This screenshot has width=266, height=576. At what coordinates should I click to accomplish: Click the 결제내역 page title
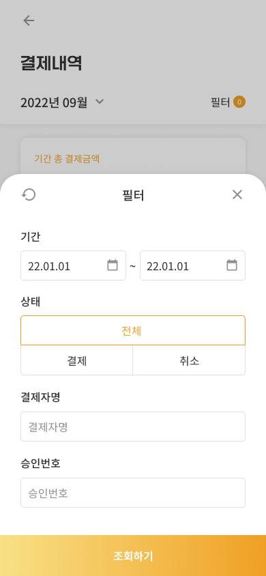coord(51,63)
